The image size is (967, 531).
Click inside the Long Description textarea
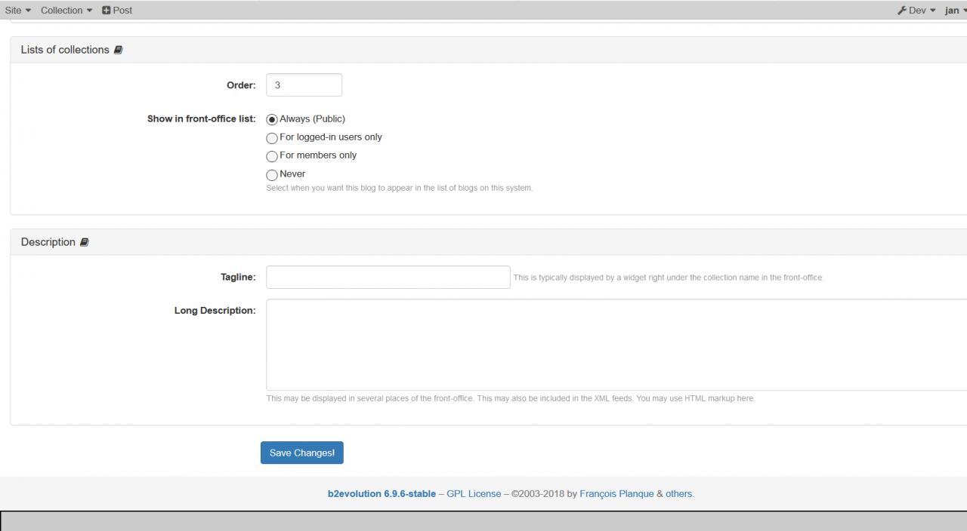pyautogui.click(x=616, y=345)
